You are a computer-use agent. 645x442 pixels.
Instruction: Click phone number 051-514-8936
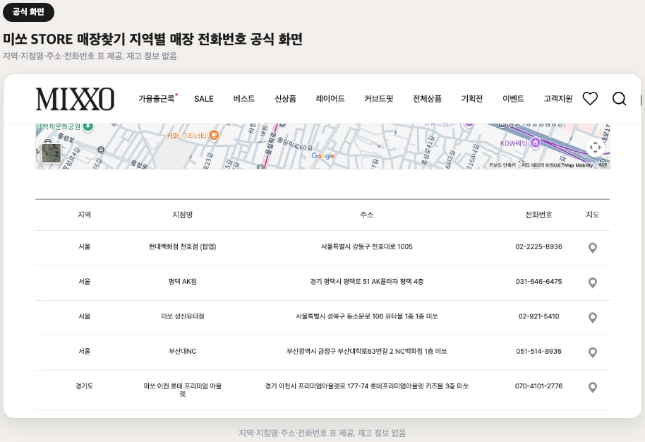[x=538, y=352]
